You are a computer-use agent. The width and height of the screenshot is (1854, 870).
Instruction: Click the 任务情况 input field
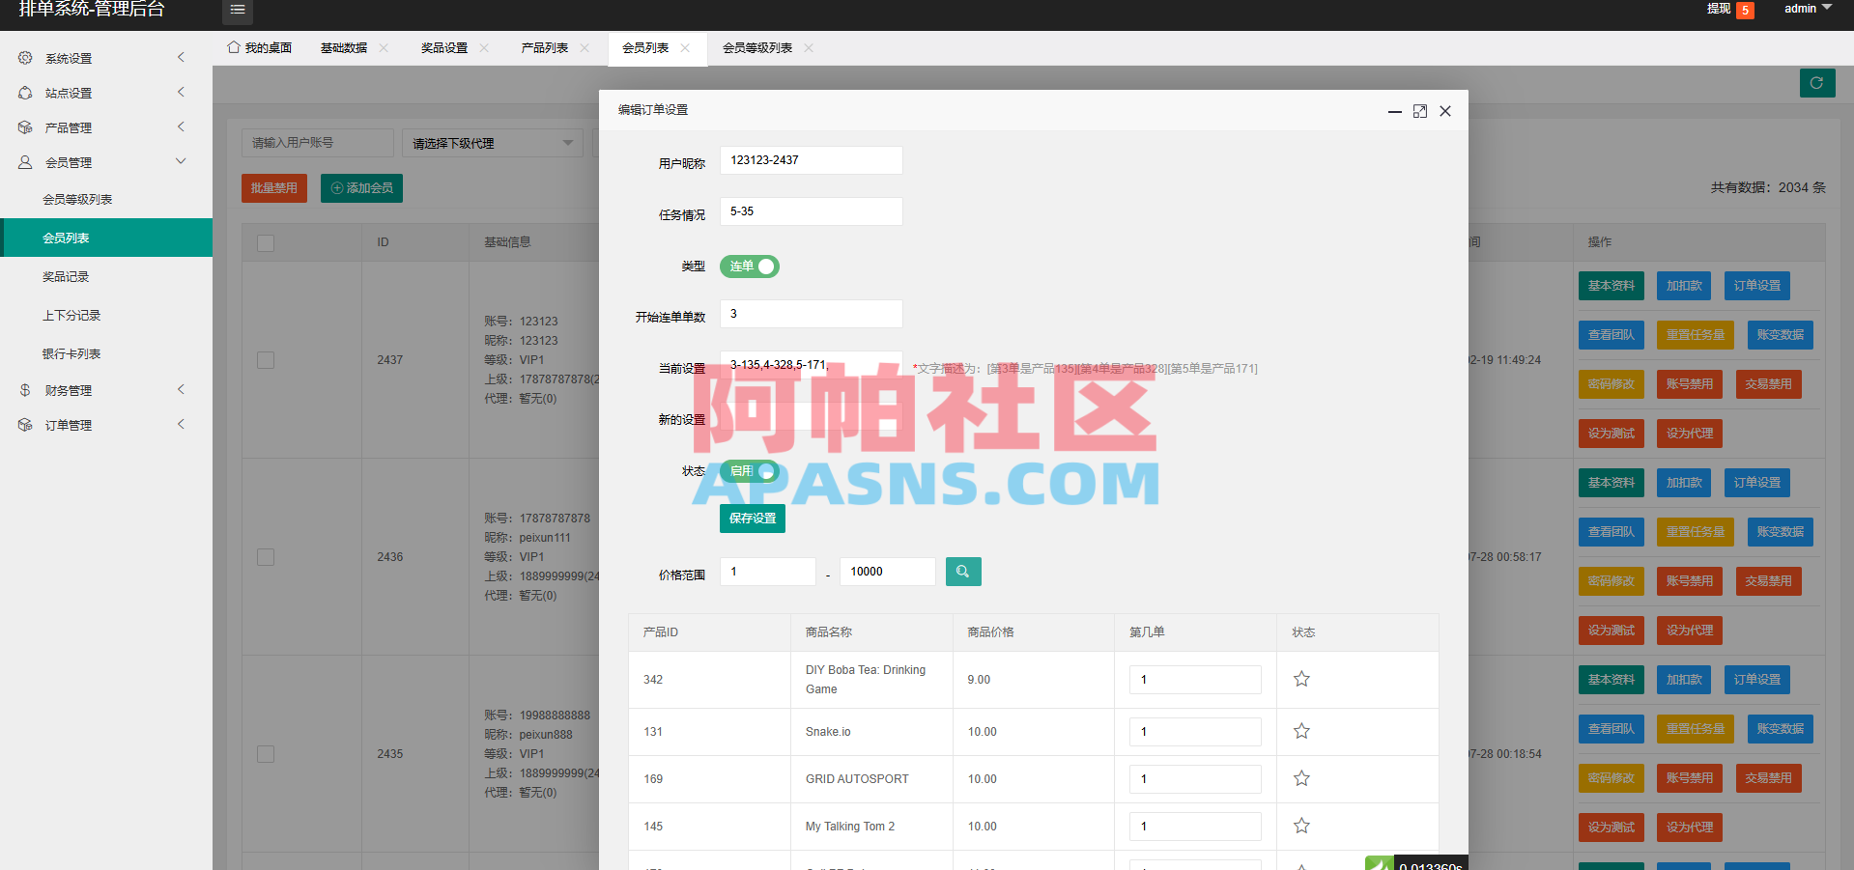[x=811, y=210]
